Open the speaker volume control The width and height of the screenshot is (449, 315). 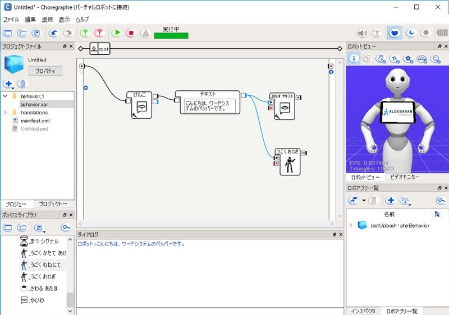click(363, 33)
